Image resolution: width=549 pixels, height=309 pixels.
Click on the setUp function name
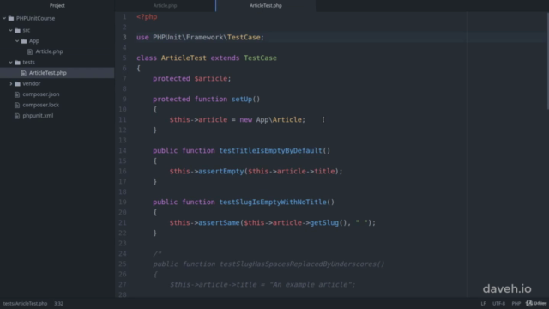[x=242, y=100]
